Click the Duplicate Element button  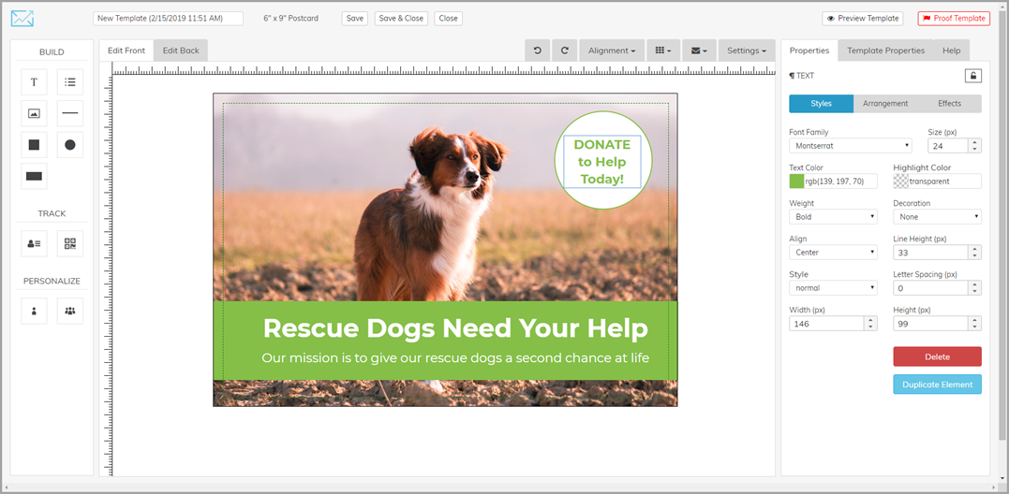point(937,385)
